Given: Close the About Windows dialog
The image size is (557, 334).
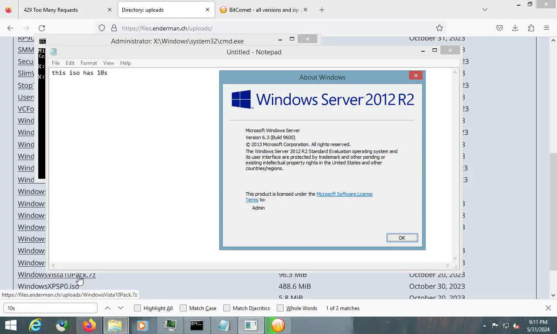Looking at the screenshot, I should click(x=416, y=75).
